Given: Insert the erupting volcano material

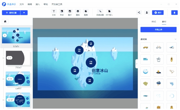Looking at the screenshot, I should click(158, 72).
